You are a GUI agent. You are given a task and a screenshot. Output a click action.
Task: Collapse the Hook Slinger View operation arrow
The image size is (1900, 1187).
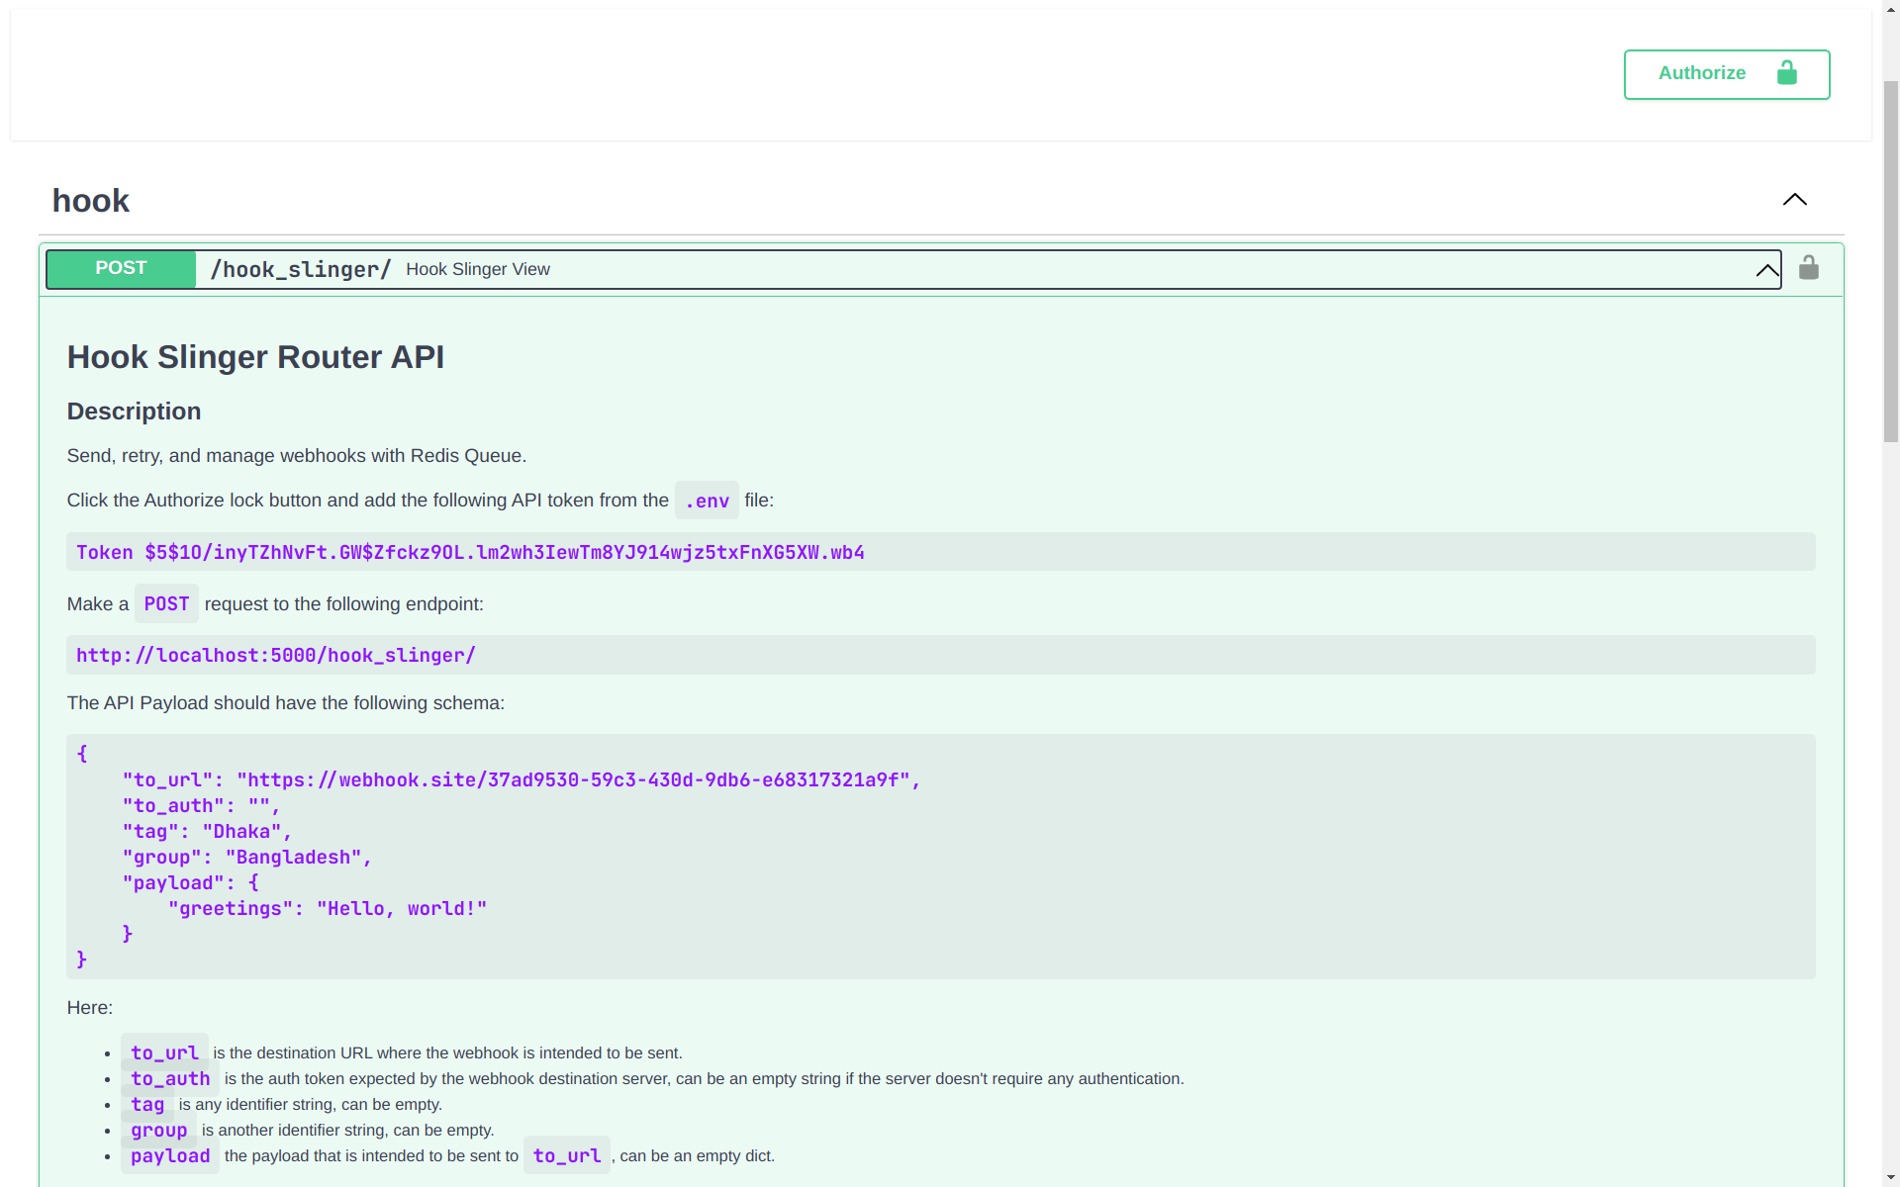click(x=1766, y=270)
